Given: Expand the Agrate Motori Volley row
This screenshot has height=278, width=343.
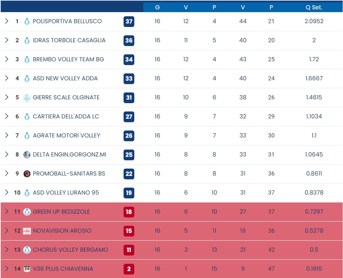Looking at the screenshot, I should click(7, 135).
